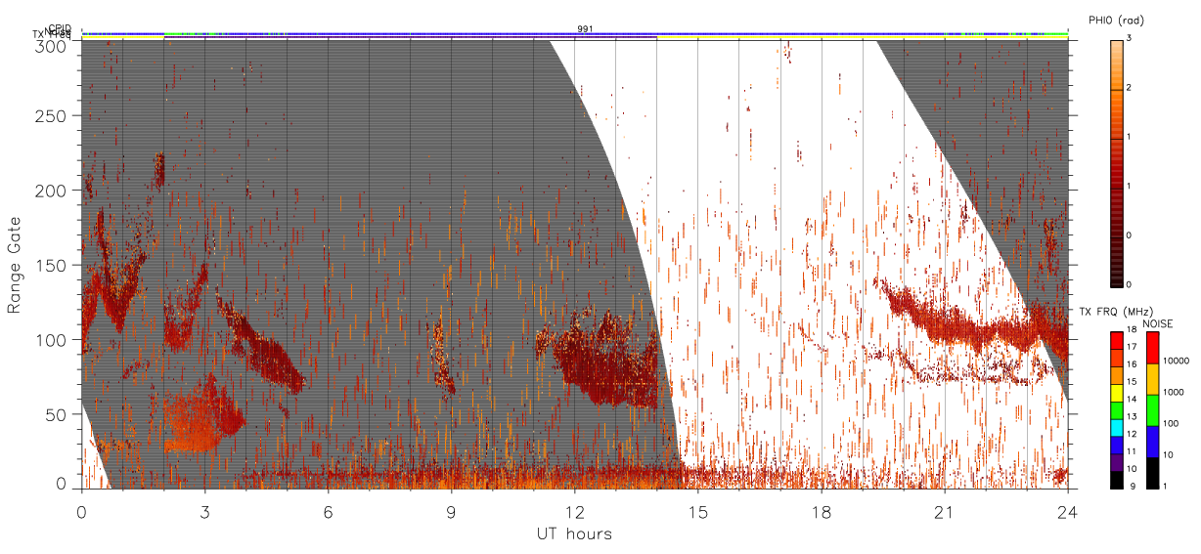This screenshot has height=554, width=1201.
Task: Click the 'UT hours' x-axis label
Action: point(574,533)
